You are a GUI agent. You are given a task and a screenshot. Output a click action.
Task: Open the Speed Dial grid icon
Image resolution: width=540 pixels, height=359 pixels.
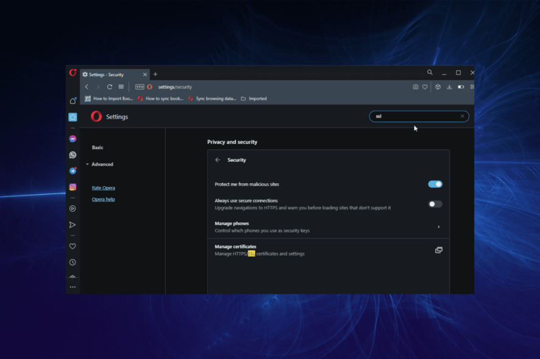pyautogui.click(x=121, y=87)
